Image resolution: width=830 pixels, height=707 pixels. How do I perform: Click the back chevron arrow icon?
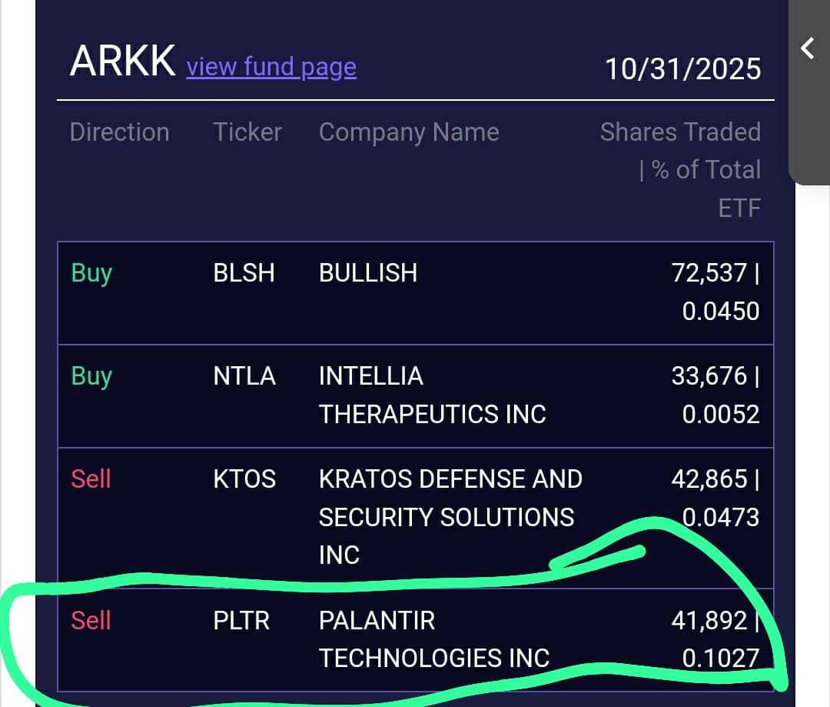[x=808, y=48]
